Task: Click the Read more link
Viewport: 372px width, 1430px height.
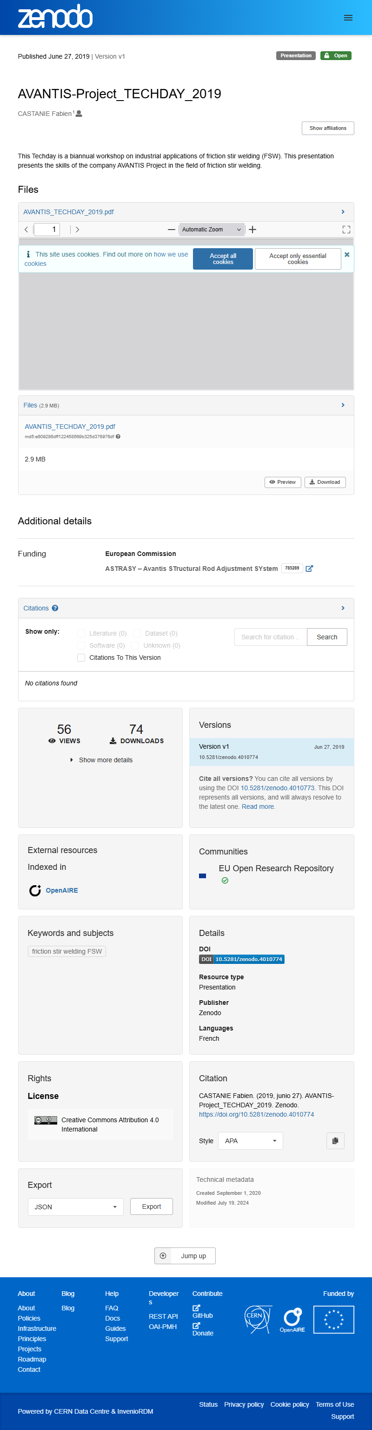Action: 258,806
